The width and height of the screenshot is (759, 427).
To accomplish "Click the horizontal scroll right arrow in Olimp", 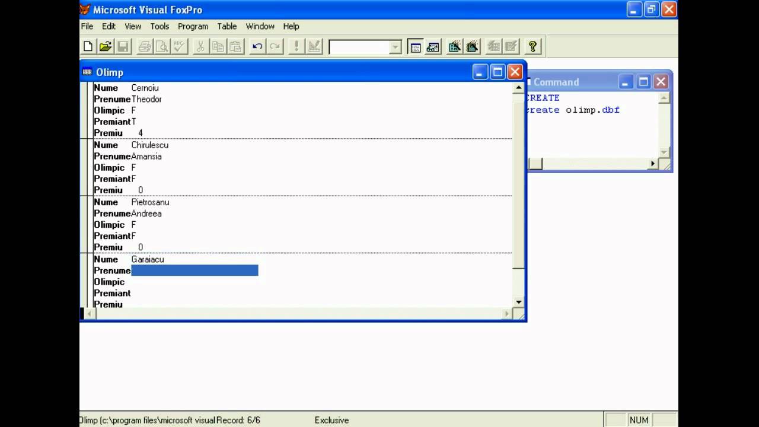I will point(506,314).
